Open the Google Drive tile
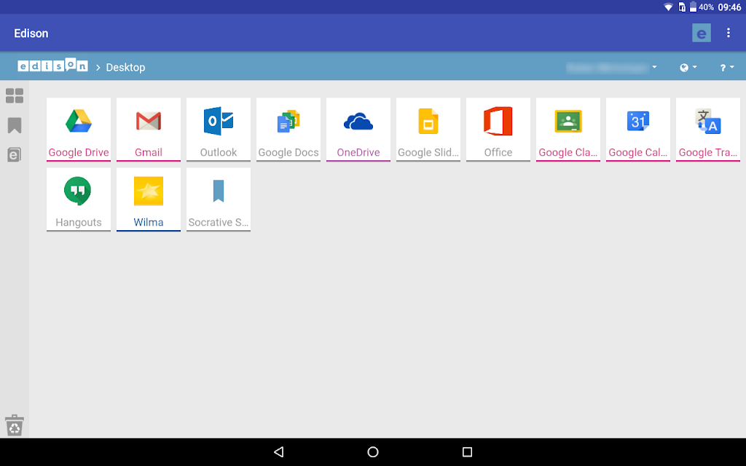 click(79, 130)
